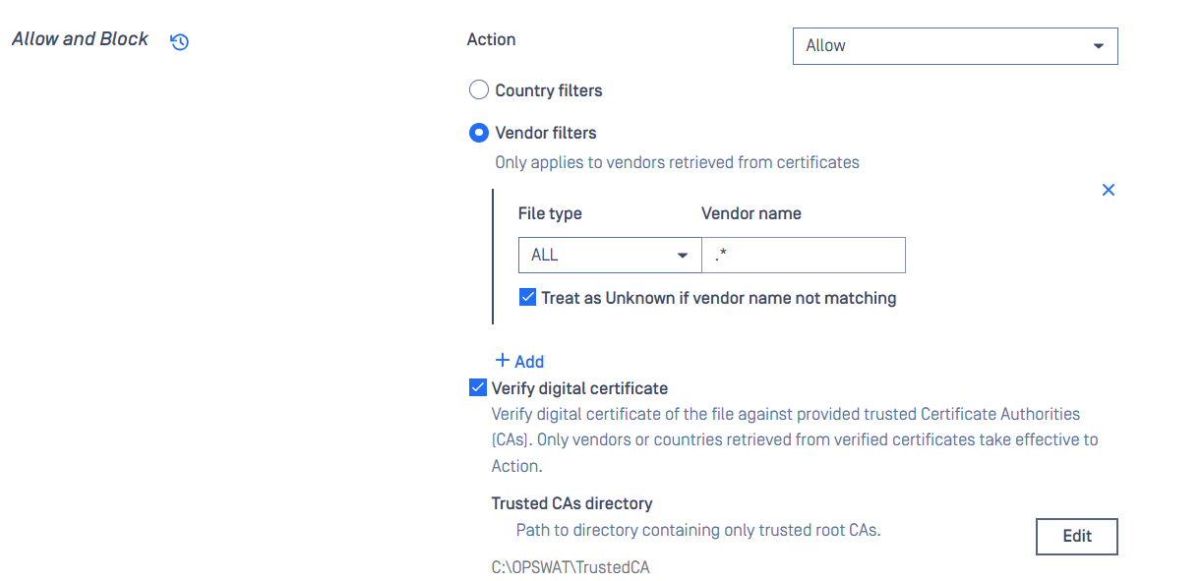Focus the Vendor name input field

(x=804, y=255)
